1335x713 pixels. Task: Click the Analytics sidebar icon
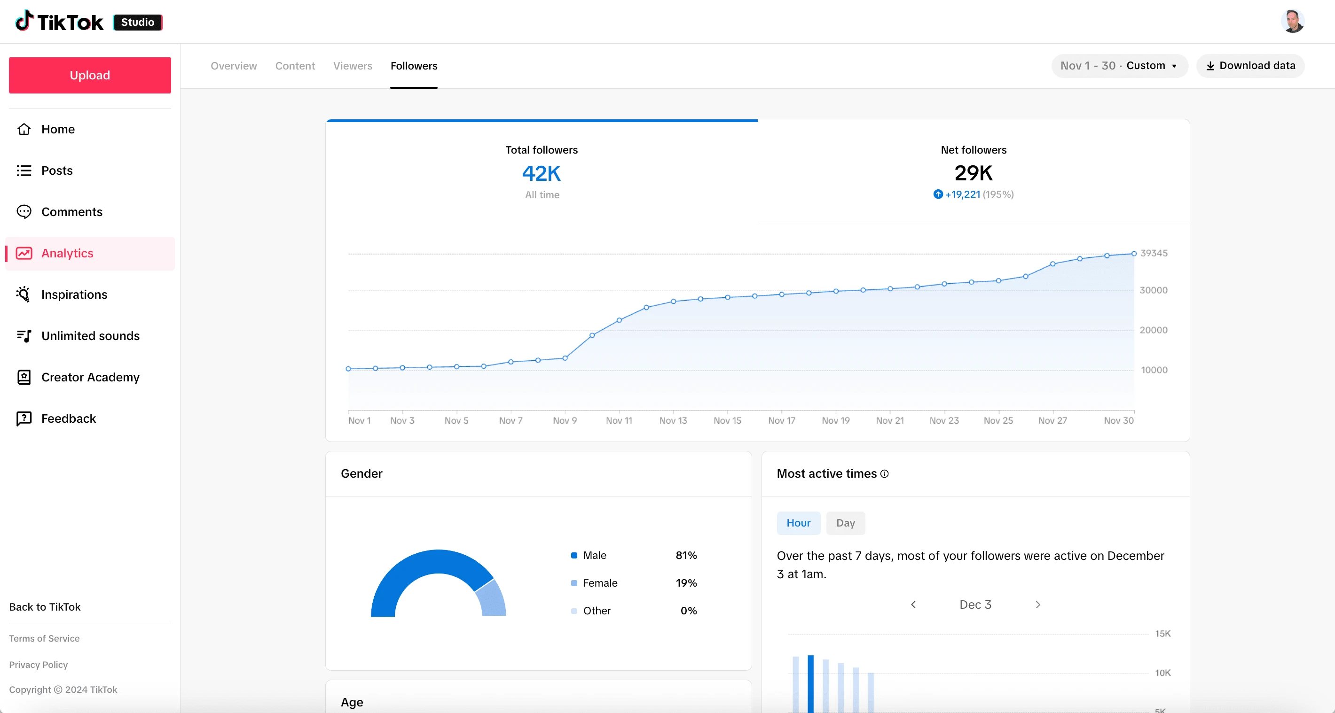(23, 253)
